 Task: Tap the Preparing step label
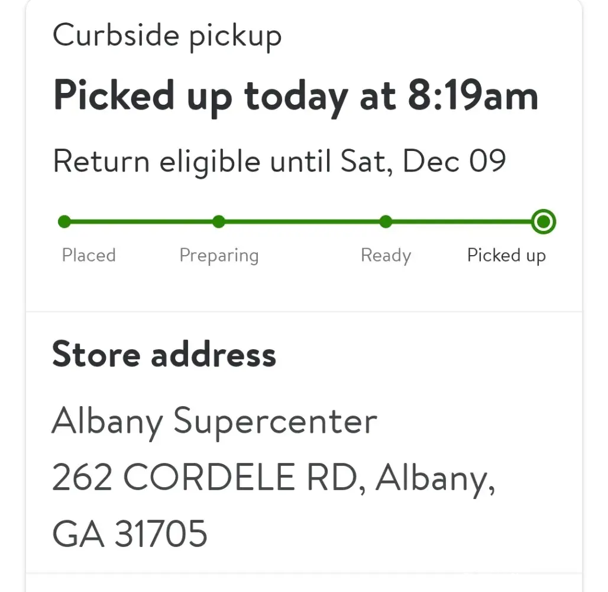point(219,256)
